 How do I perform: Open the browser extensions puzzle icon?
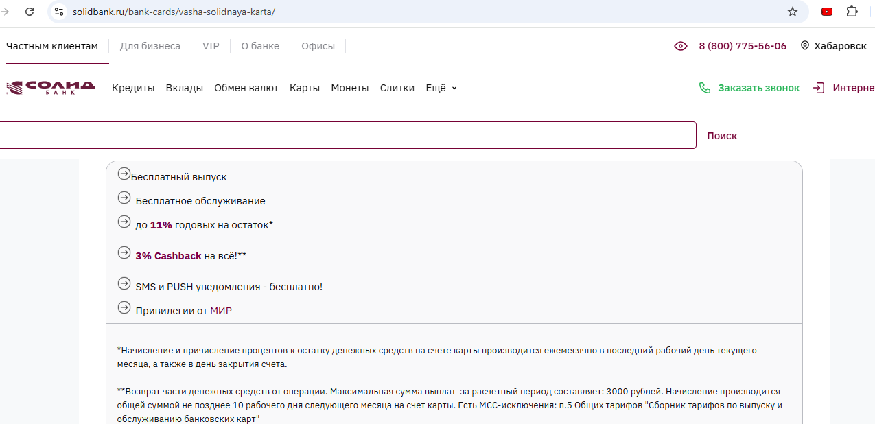[x=852, y=12]
